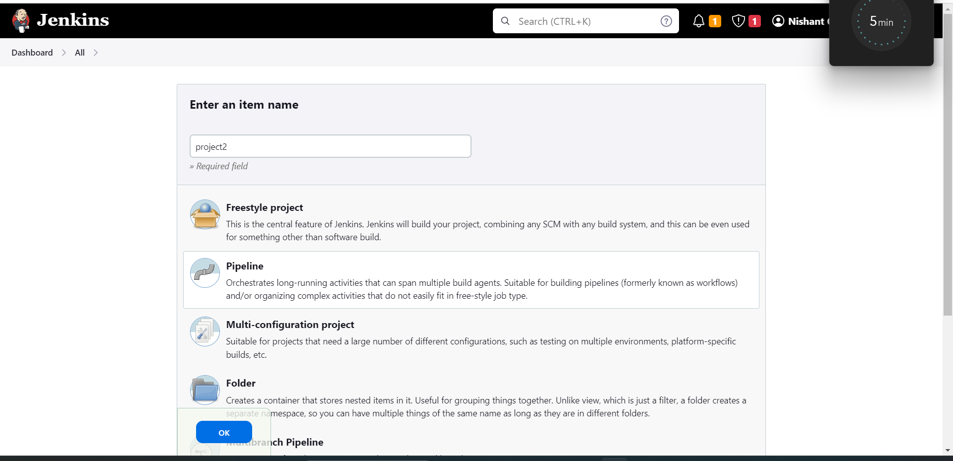Image resolution: width=953 pixels, height=461 pixels.
Task: Click the user account avatar icon
Action: [x=778, y=21]
